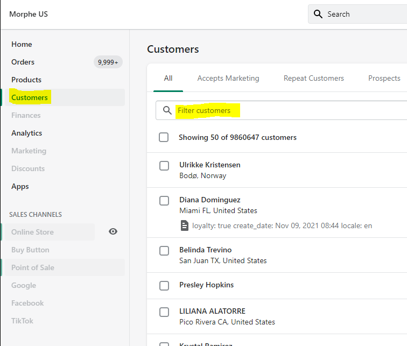Image resolution: width=407 pixels, height=346 pixels.
Task: Go to Home in sidebar
Action: click(x=22, y=44)
